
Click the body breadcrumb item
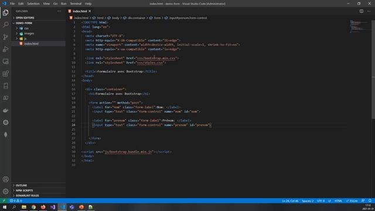click(115, 18)
